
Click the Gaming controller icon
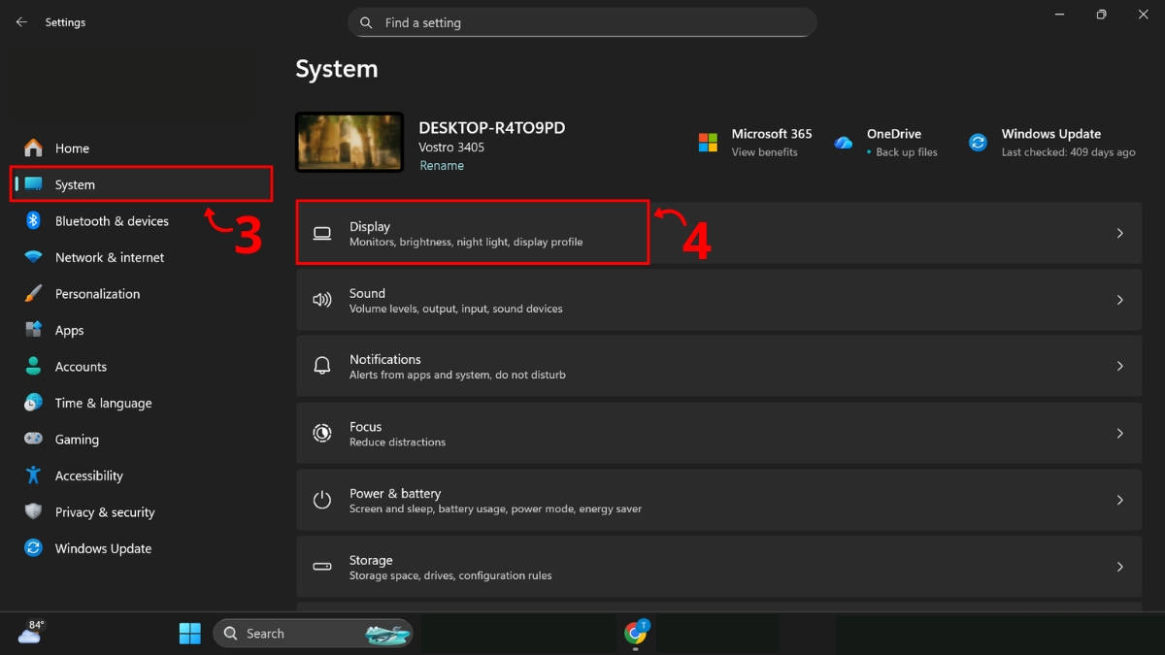pyautogui.click(x=34, y=440)
